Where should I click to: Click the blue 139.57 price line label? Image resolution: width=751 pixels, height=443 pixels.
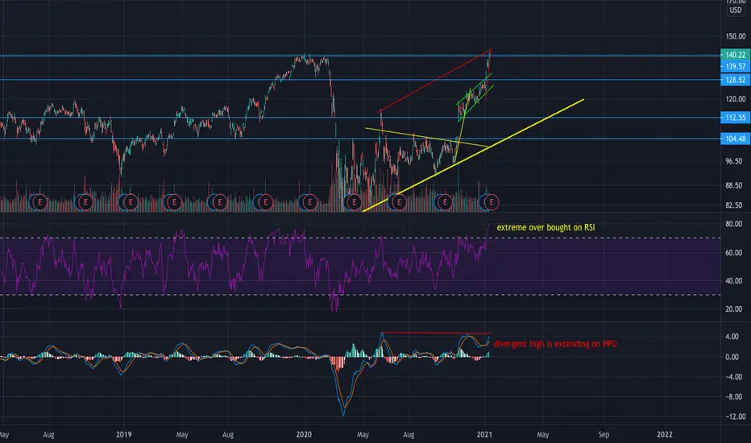tap(735, 66)
